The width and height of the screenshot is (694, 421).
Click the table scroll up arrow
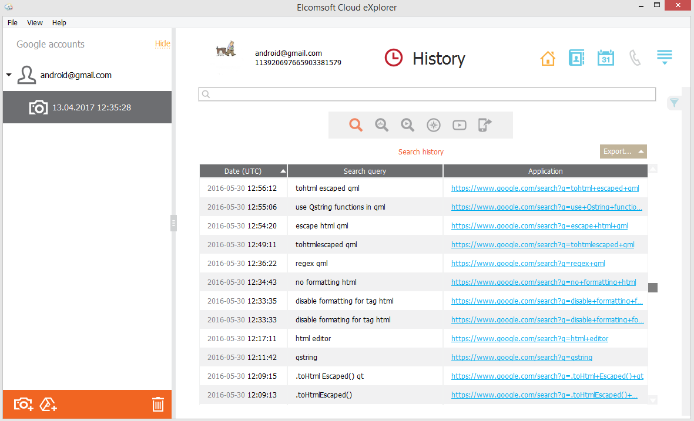(x=653, y=169)
